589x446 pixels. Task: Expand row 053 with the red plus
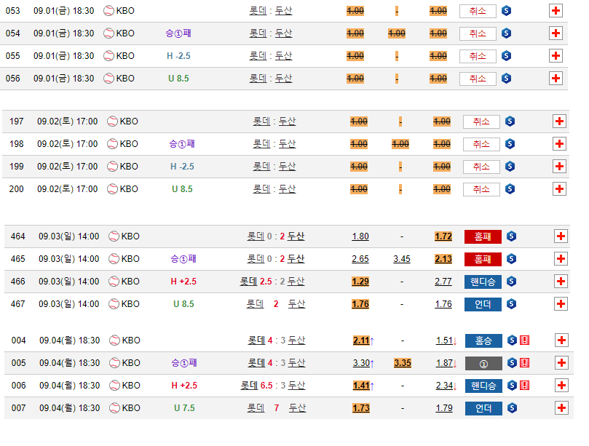point(556,11)
